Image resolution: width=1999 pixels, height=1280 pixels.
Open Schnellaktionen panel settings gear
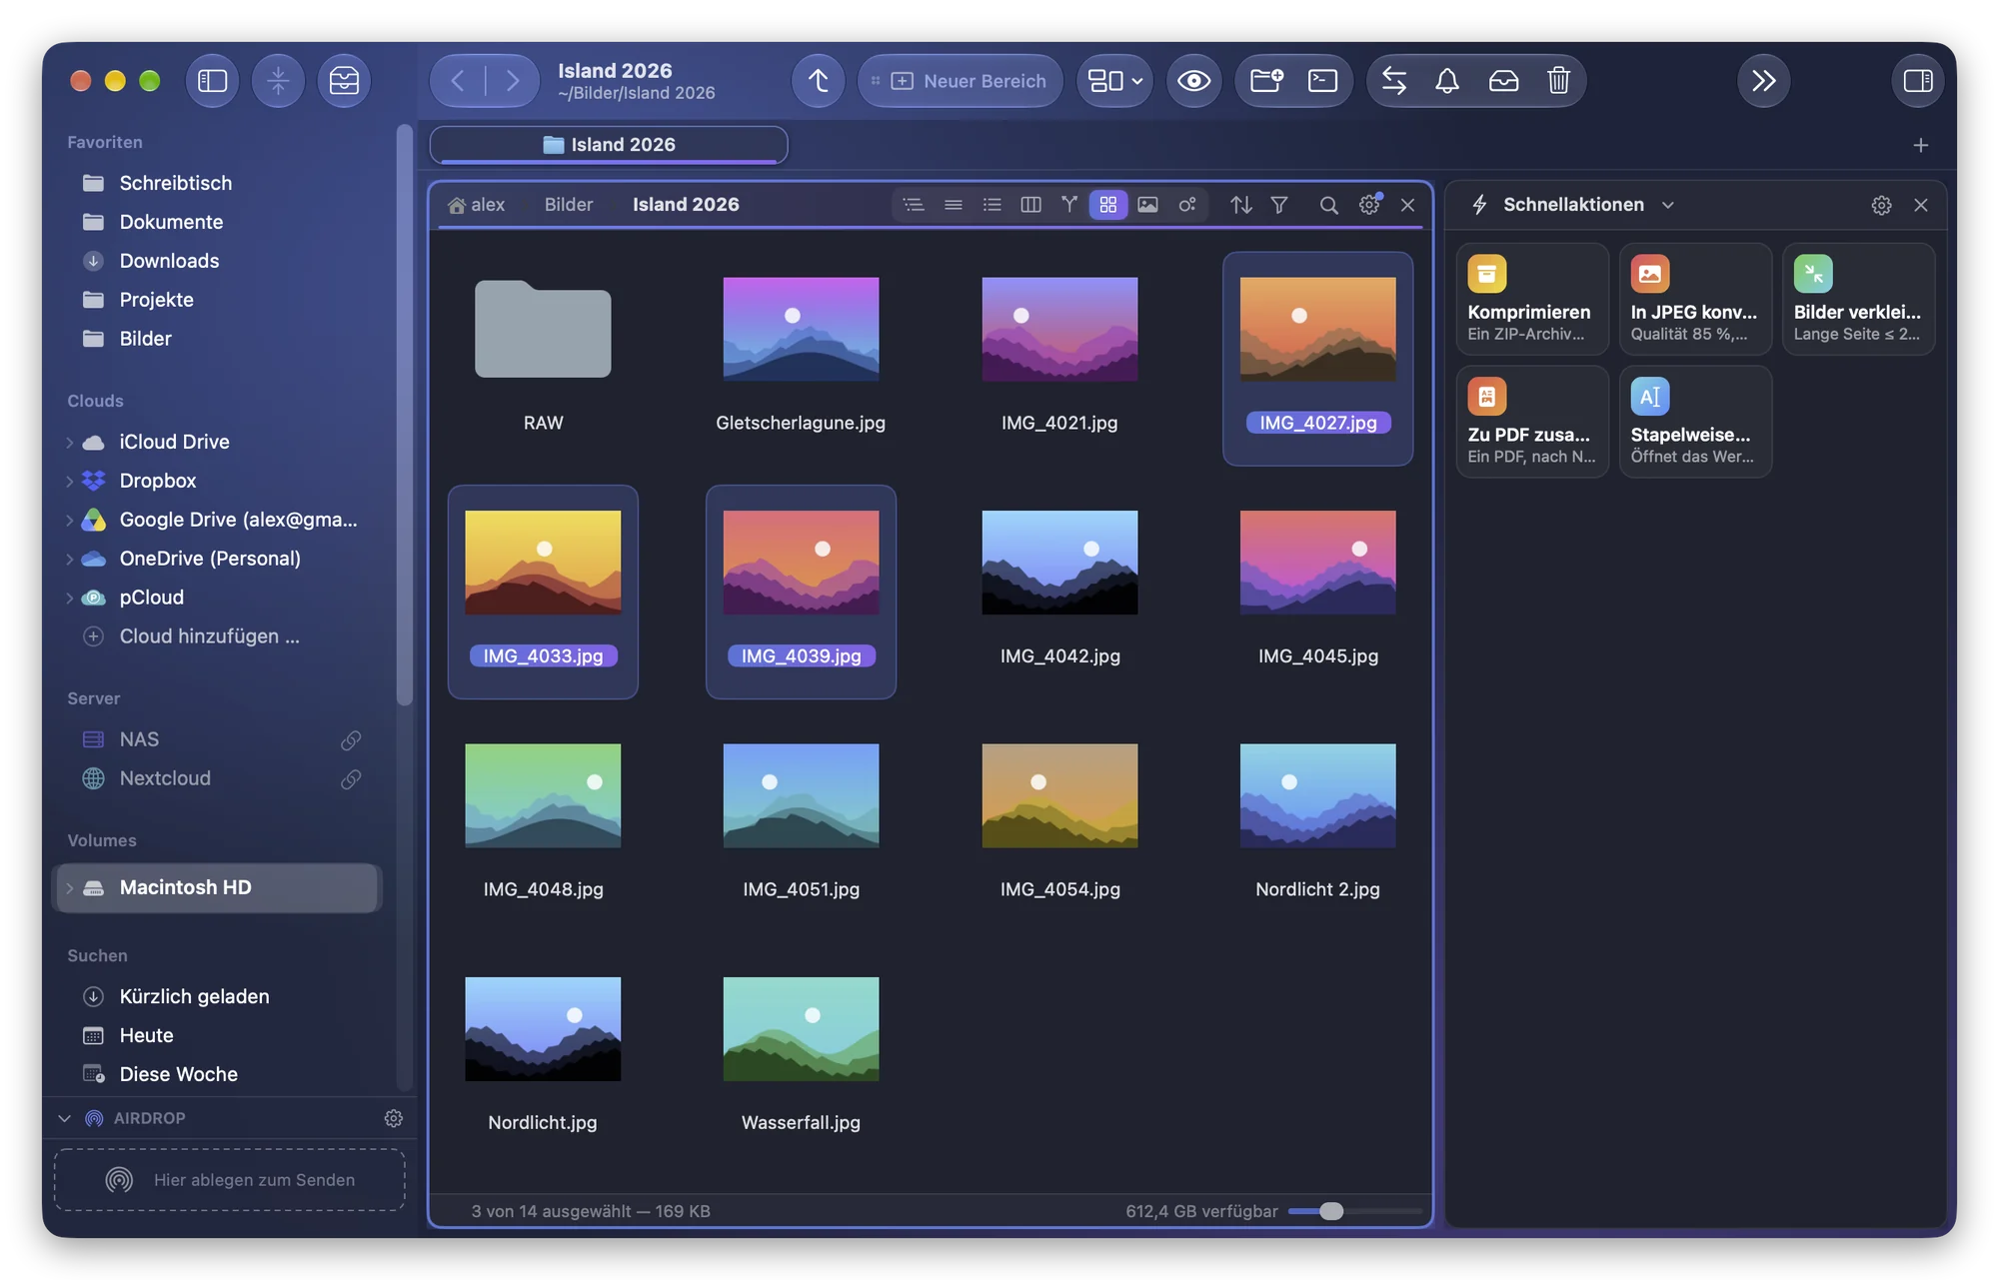(1881, 205)
